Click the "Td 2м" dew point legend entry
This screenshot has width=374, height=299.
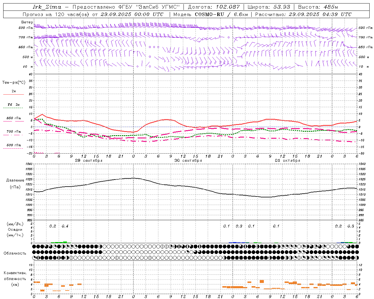click(x=14, y=105)
